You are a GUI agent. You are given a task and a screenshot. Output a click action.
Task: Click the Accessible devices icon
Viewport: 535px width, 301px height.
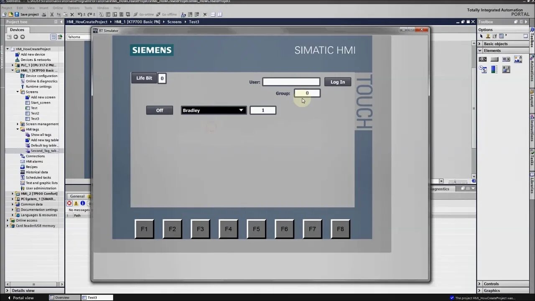point(183,14)
